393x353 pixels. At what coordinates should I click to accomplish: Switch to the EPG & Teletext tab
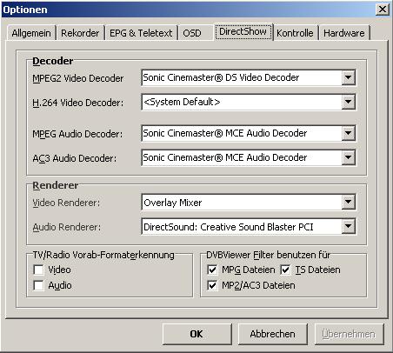(141, 33)
